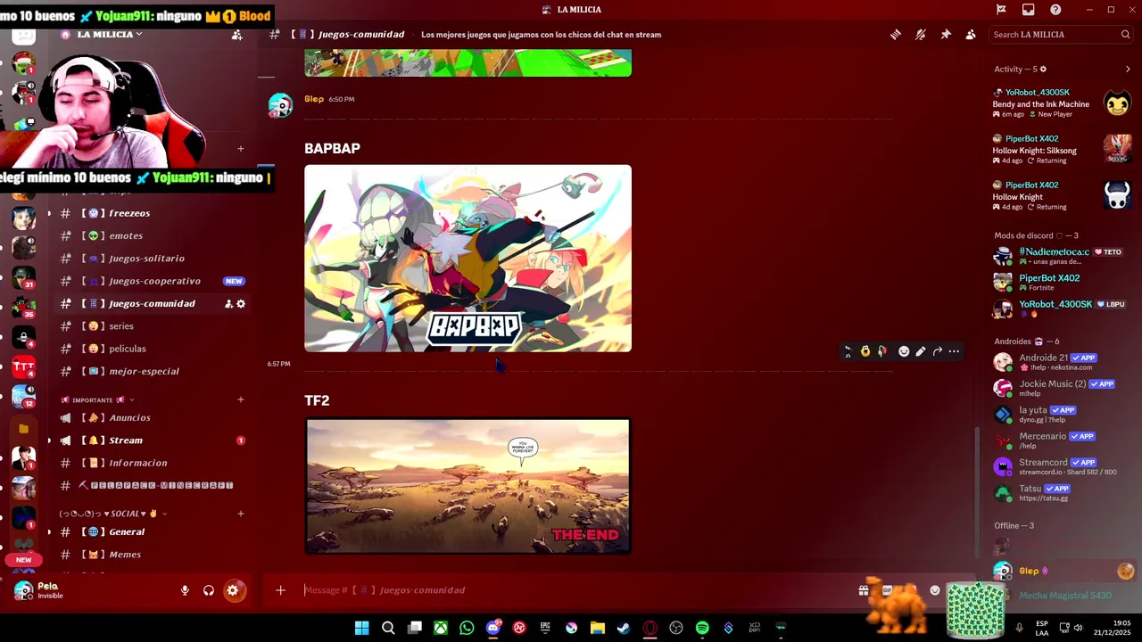Create invite for juegos-comunidad channel
The width and height of the screenshot is (1142, 642).
(x=228, y=304)
